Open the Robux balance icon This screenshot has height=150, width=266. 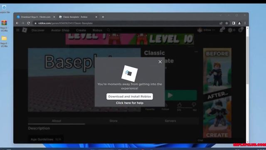point(230,30)
